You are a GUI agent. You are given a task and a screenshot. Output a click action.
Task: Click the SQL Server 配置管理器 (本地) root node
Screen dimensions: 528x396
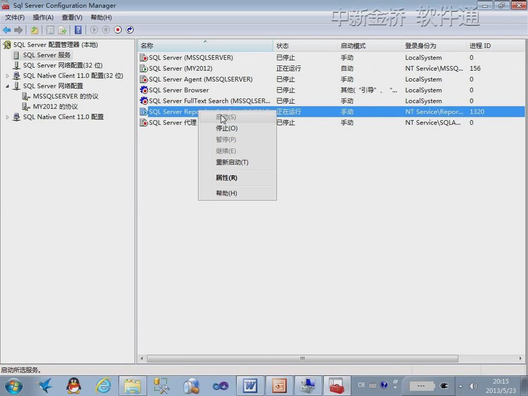click(56, 44)
